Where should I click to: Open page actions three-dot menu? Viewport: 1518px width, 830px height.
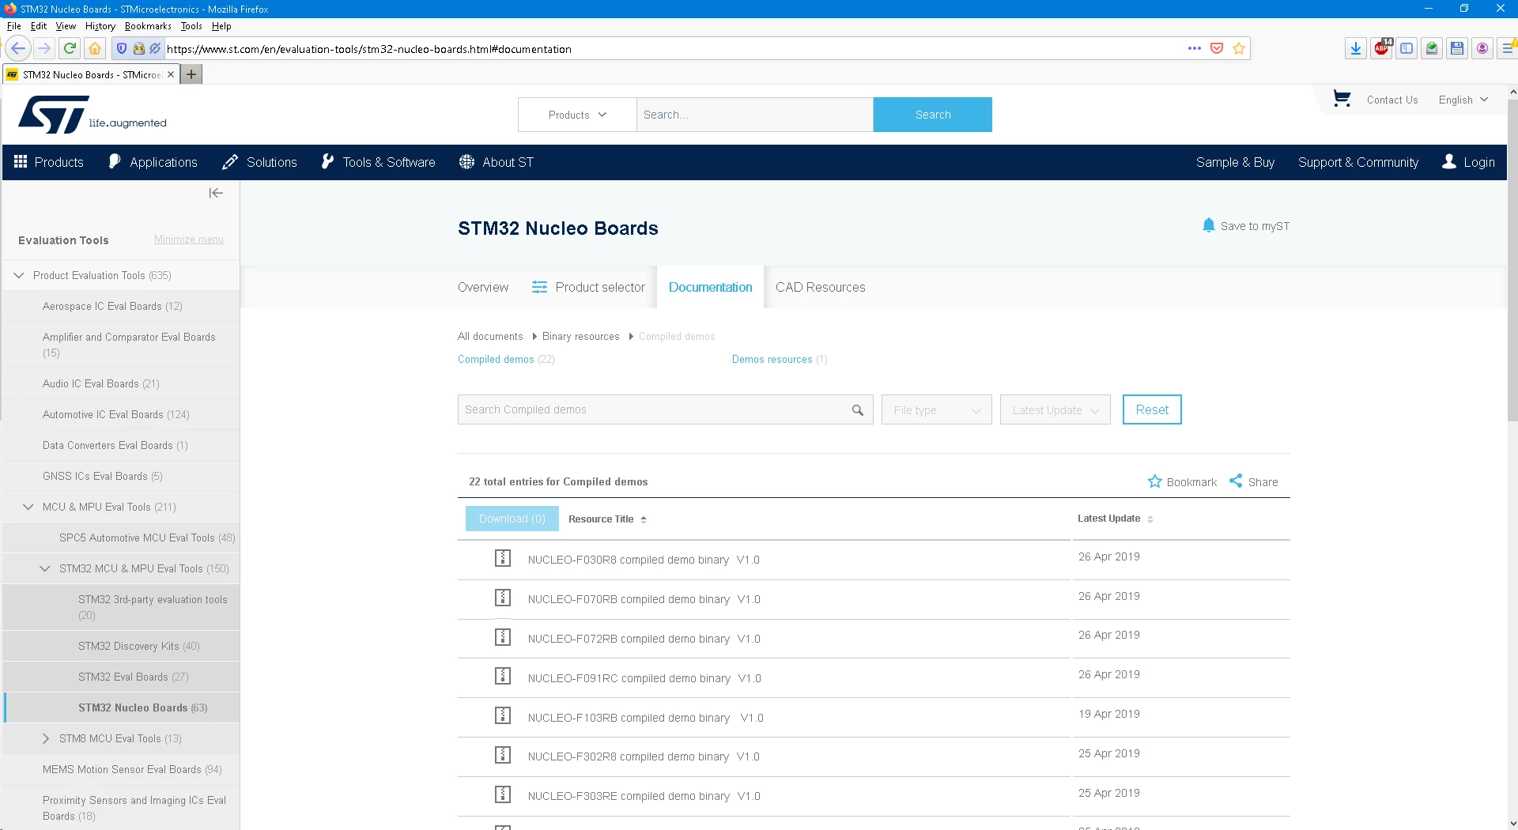pyautogui.click(x=1194, y=48)
